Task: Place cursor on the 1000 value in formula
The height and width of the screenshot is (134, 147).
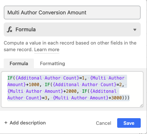Action: [34, 85]
